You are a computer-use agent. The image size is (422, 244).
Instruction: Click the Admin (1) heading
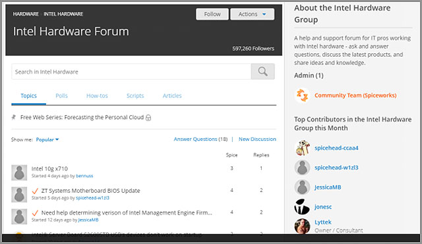(x=309, y=76)
